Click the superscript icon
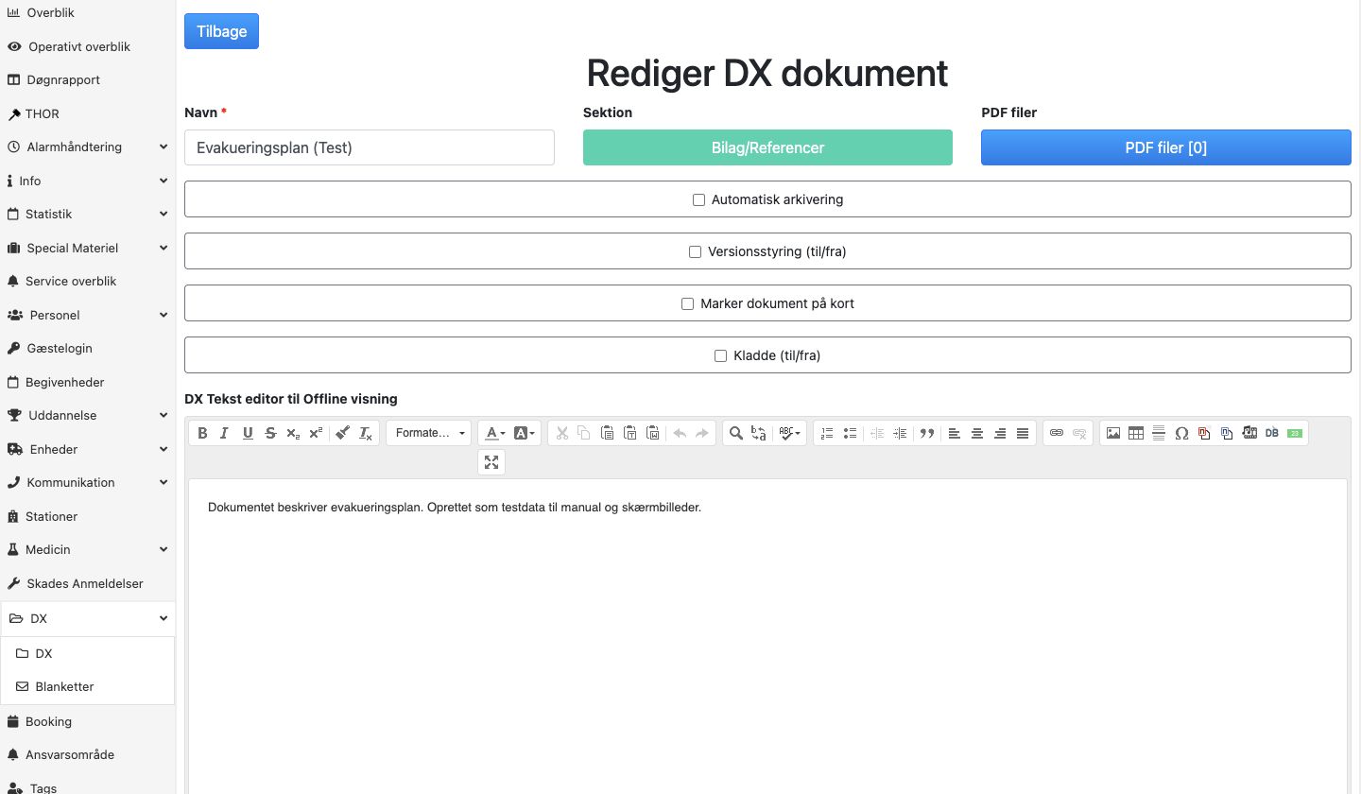This screenshot has height=794, width=1361. (316, 433)
